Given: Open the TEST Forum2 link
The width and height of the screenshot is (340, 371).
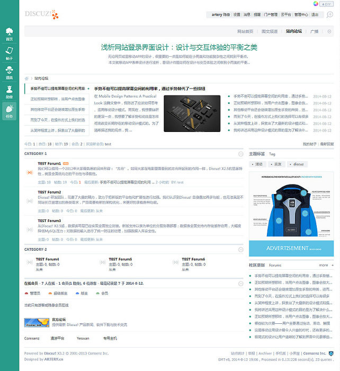Looking at the screenshot, I should click(x=49, y=192).
